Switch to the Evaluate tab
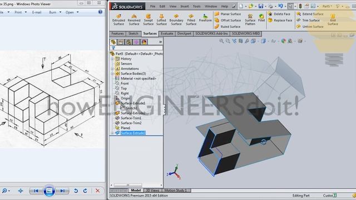Image resolution: width=356 pixels, height=200 pixels. click(x=167, y=34)
